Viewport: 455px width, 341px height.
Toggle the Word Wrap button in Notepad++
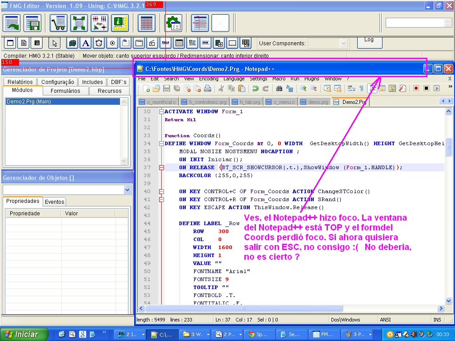[351, 88]
